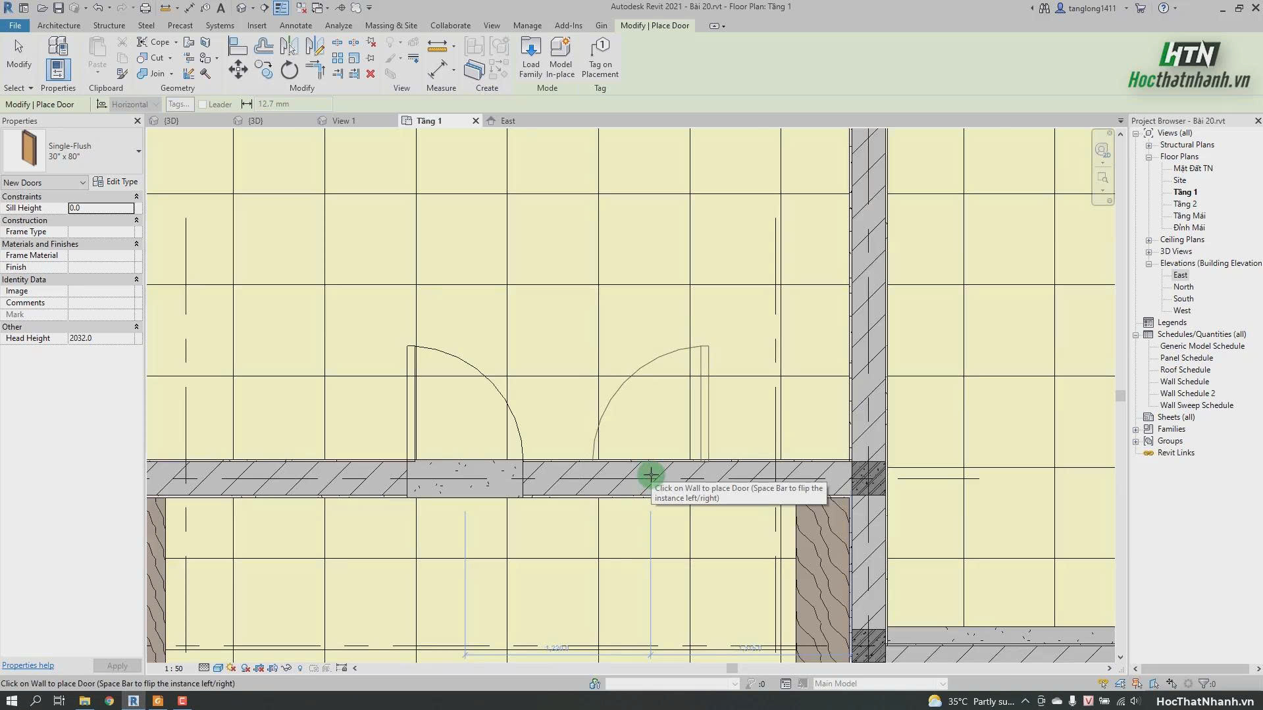
Task: Switch to the East view tab
Action: [x=507, y=121]
